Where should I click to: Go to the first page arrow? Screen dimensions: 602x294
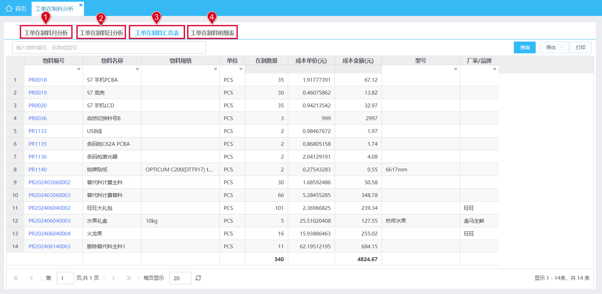[16, 278]
